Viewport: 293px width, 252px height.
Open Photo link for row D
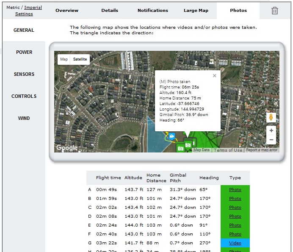tap(235, 216)
